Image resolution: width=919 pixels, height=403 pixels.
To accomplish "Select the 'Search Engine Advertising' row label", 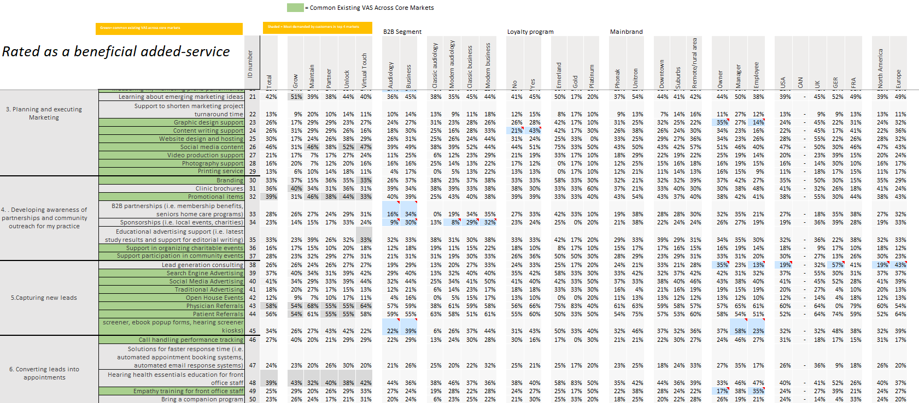I will coord(204,273).
